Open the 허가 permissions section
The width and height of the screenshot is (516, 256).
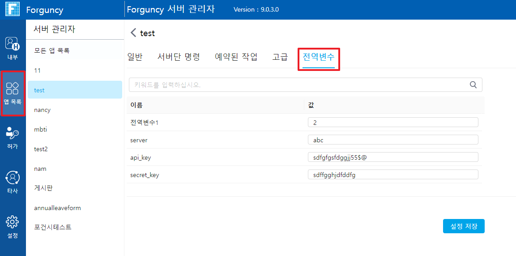point(13,138)
